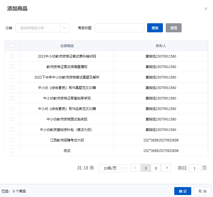213x197 pixels.
Task: Toggle the select-all checkbox in table header
Action: click(x=12, y=46)
